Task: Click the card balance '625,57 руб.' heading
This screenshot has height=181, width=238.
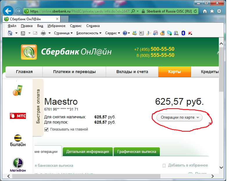Action: tap(179, 102)
